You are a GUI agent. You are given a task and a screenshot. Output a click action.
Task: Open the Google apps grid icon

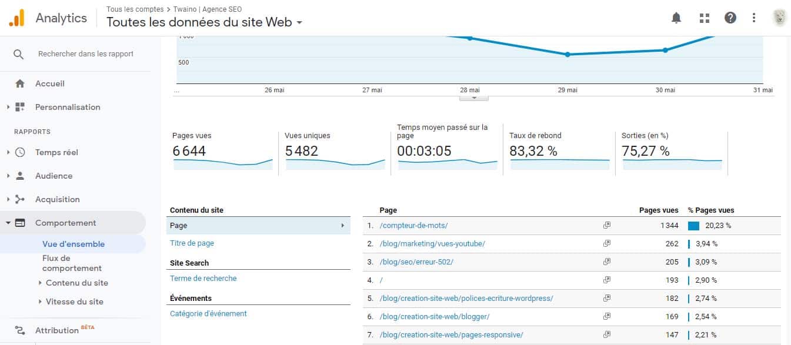tap(705, 18)
